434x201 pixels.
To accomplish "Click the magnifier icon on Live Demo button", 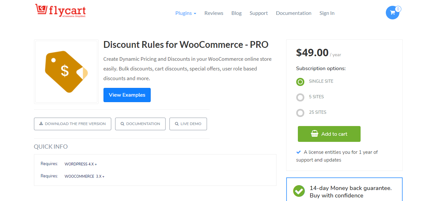I will pyautogui.click(x=177, y=124).
